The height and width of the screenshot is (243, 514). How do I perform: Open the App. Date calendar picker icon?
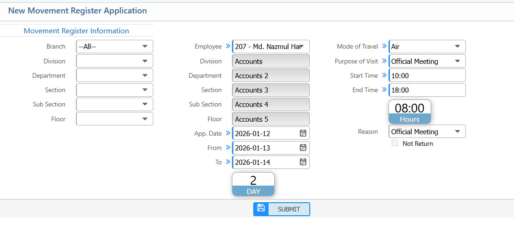tap(303, 133)
